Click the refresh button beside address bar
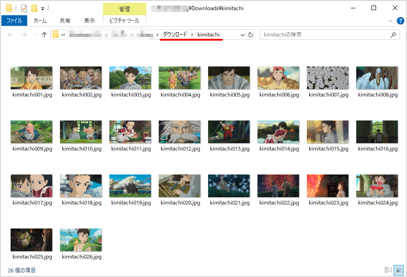The image size is (407, 277). pos(251,35)
